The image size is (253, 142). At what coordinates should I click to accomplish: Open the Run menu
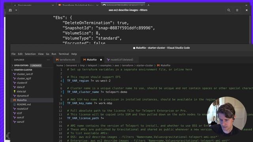54,54
